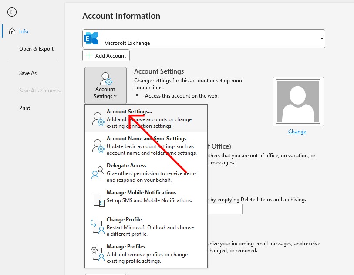Click the Change Profile swap icon
This screenshot has width=354, height=275.
click(97, 227)
